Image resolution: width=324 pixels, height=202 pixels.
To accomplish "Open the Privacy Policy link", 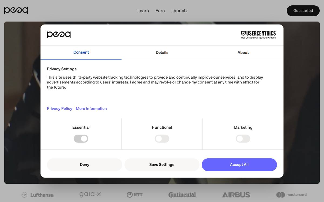I will (60, 109).
